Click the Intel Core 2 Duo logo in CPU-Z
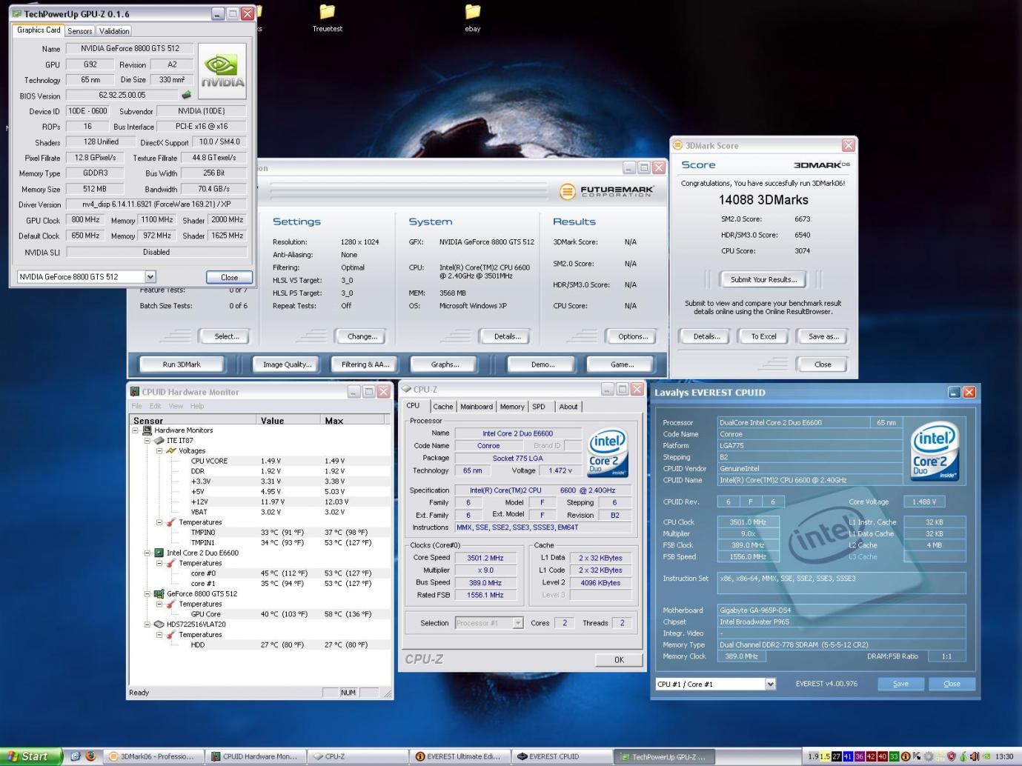Screen dimensions: 1022x766 click(x=608, y=453)
